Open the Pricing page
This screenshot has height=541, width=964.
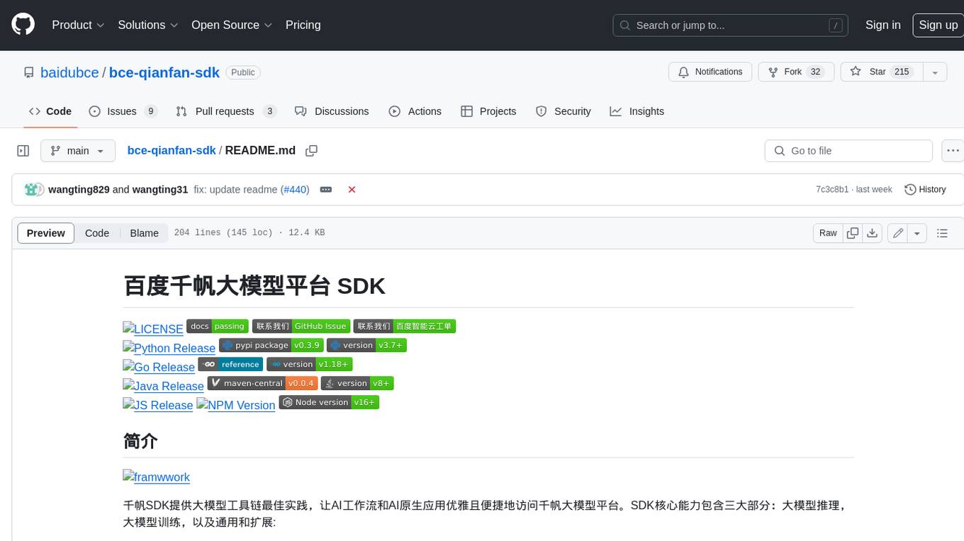(303, 25)
